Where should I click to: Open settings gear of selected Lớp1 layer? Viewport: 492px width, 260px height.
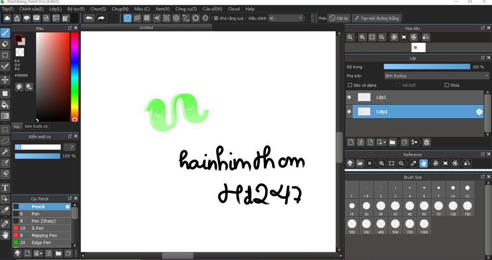(479, 112)
